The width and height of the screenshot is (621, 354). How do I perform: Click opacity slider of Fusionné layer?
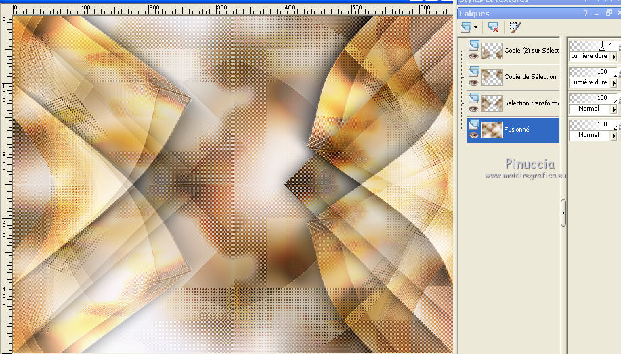(593, 125)
